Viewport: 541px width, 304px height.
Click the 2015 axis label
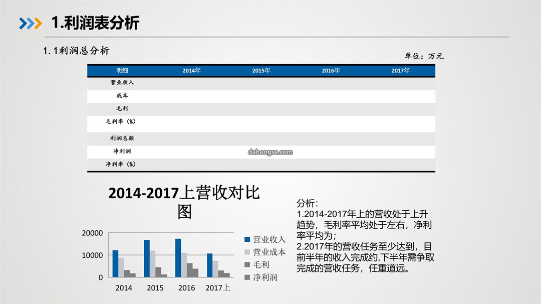(155, 288)
